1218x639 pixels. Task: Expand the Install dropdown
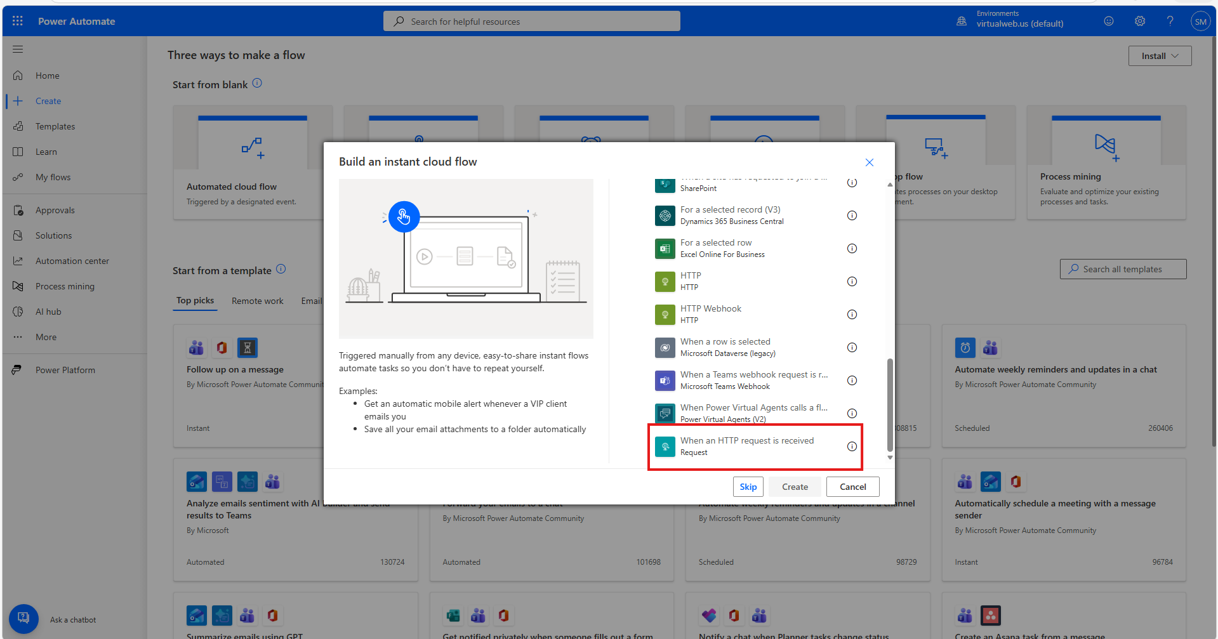[1160, 56]
